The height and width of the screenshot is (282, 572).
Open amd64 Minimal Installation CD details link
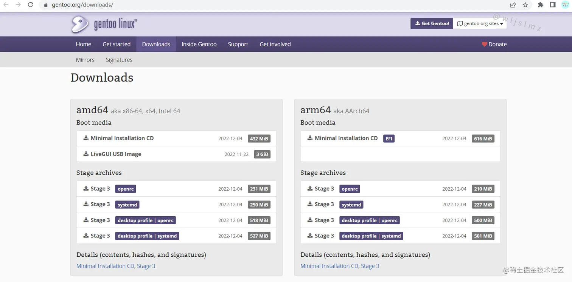(x=105, y=266)
